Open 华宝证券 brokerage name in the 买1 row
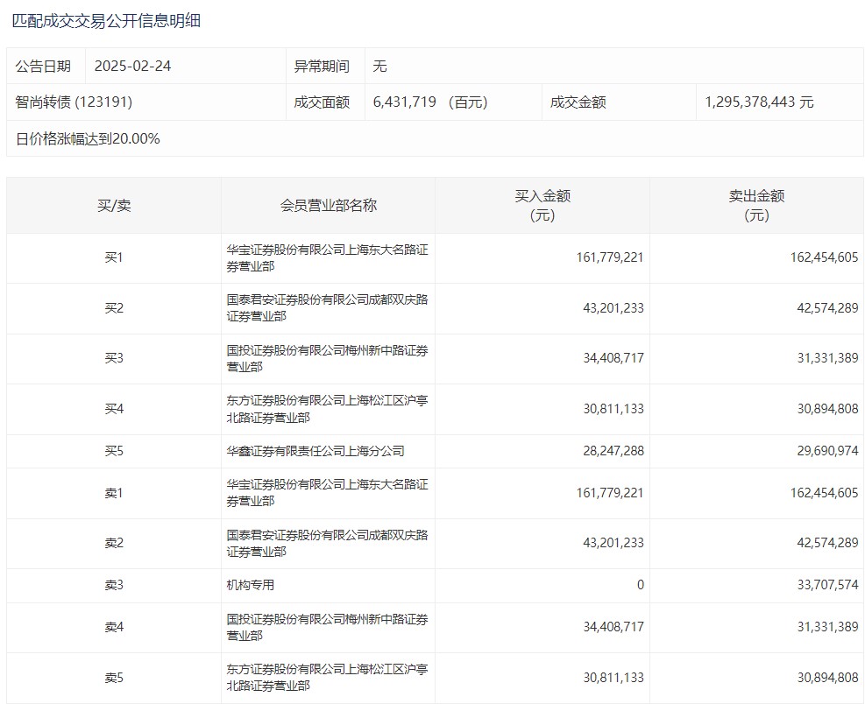This screenshot has height=704, width=865. [x=327, y=258]
